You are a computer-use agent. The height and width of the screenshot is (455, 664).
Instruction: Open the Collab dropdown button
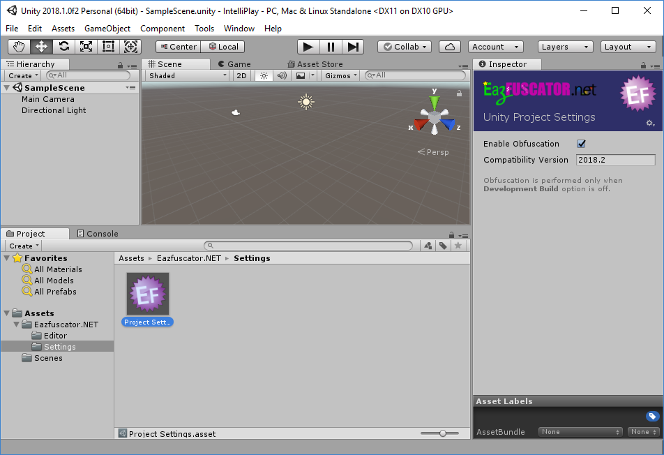(404, 46)
